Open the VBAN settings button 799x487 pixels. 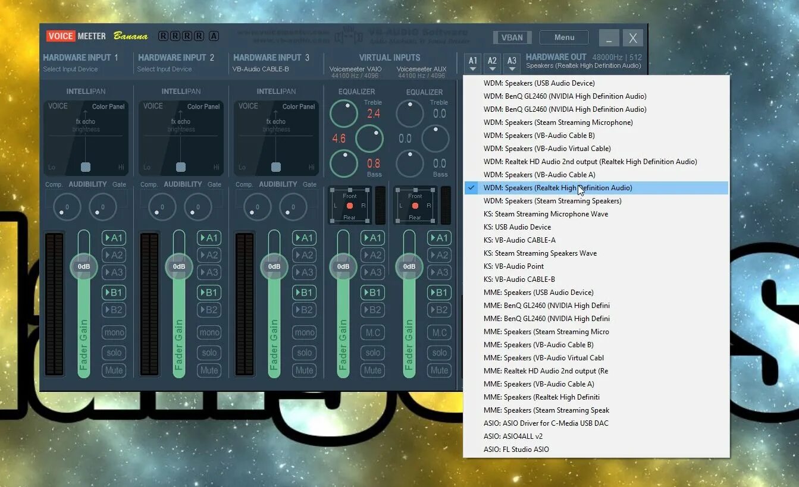point(512,37)
